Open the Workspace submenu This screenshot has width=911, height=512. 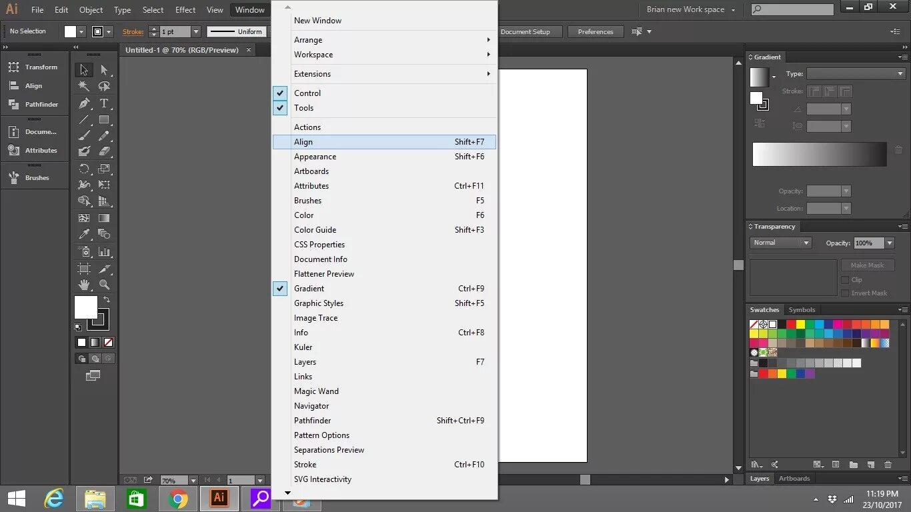coord(384,55)
